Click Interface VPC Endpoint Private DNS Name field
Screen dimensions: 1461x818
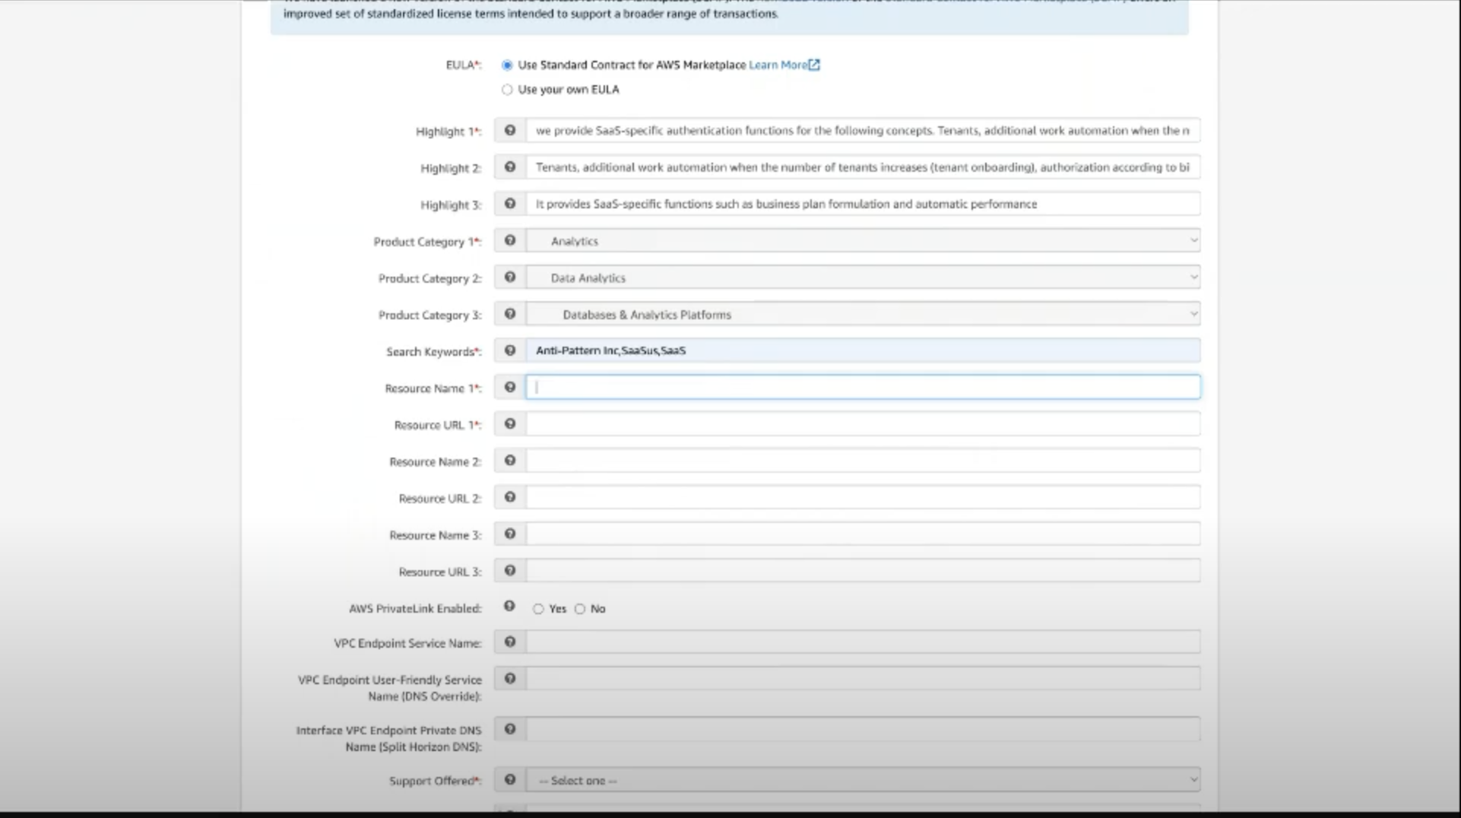pyautogui.click(x=863, y=729)
